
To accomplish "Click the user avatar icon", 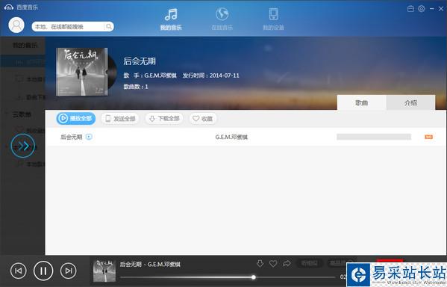I will click(16, 25).
